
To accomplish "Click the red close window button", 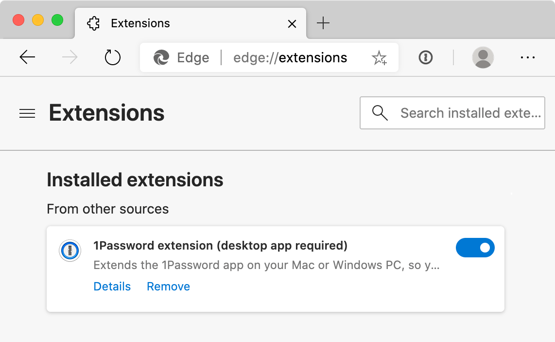I will pos(18,20).
